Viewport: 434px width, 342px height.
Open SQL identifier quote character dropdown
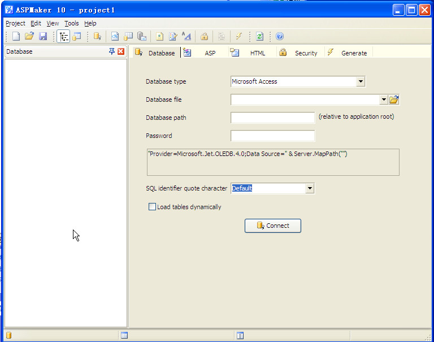[310, 188]
